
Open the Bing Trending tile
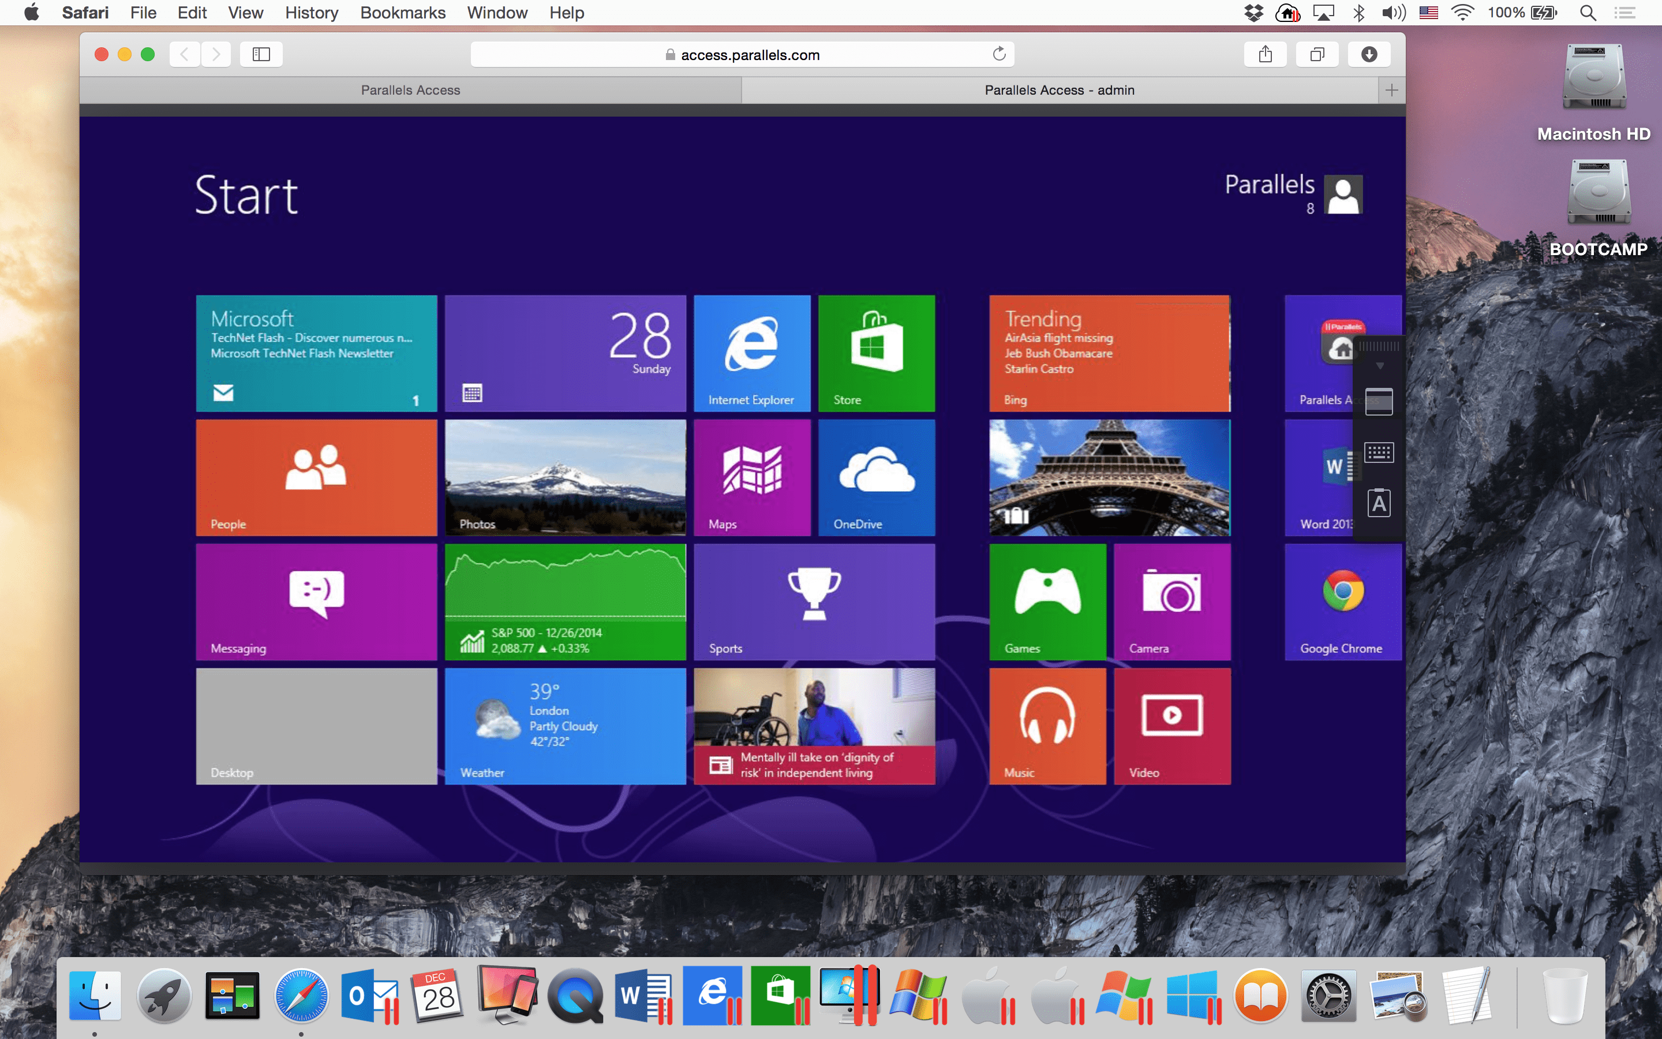(x=1110, y=353)
